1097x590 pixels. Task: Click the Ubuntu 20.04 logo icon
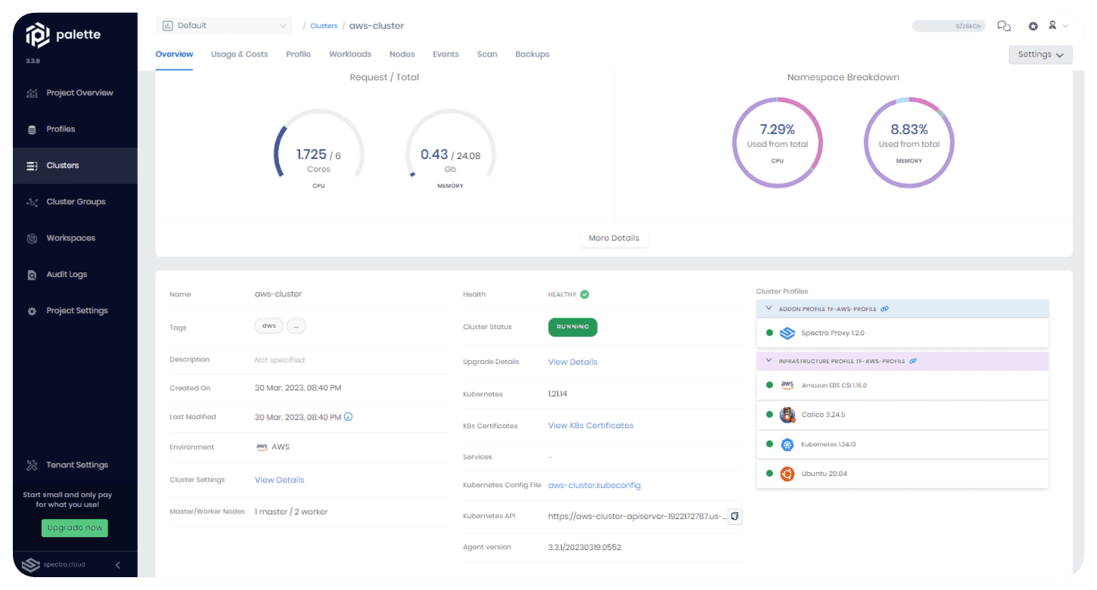(x=787, y=474)
